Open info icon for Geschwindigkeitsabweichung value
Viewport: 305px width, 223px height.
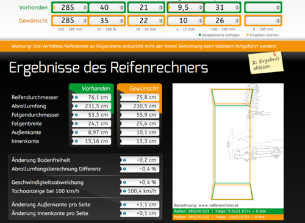[124, 183]
